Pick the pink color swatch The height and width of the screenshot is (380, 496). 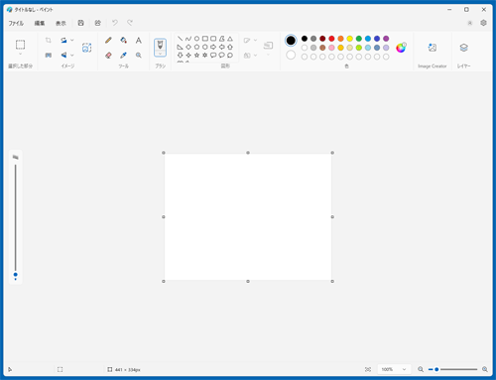pos(331,48)
